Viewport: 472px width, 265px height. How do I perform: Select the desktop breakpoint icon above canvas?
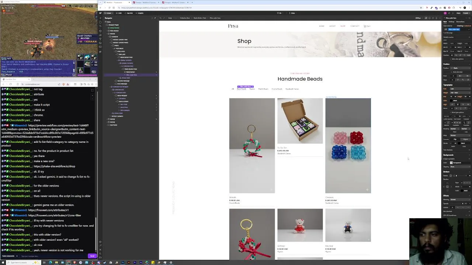426,18
